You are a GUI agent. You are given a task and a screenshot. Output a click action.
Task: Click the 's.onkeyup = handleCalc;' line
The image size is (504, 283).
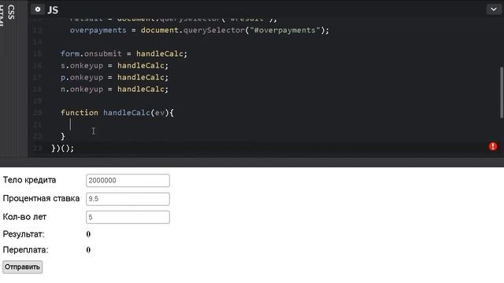pyautogui.click(x=114, y=65)
